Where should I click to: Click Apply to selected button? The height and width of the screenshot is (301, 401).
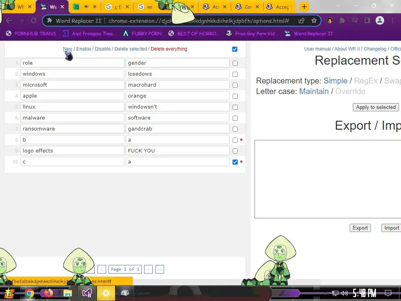click(376, 107)
